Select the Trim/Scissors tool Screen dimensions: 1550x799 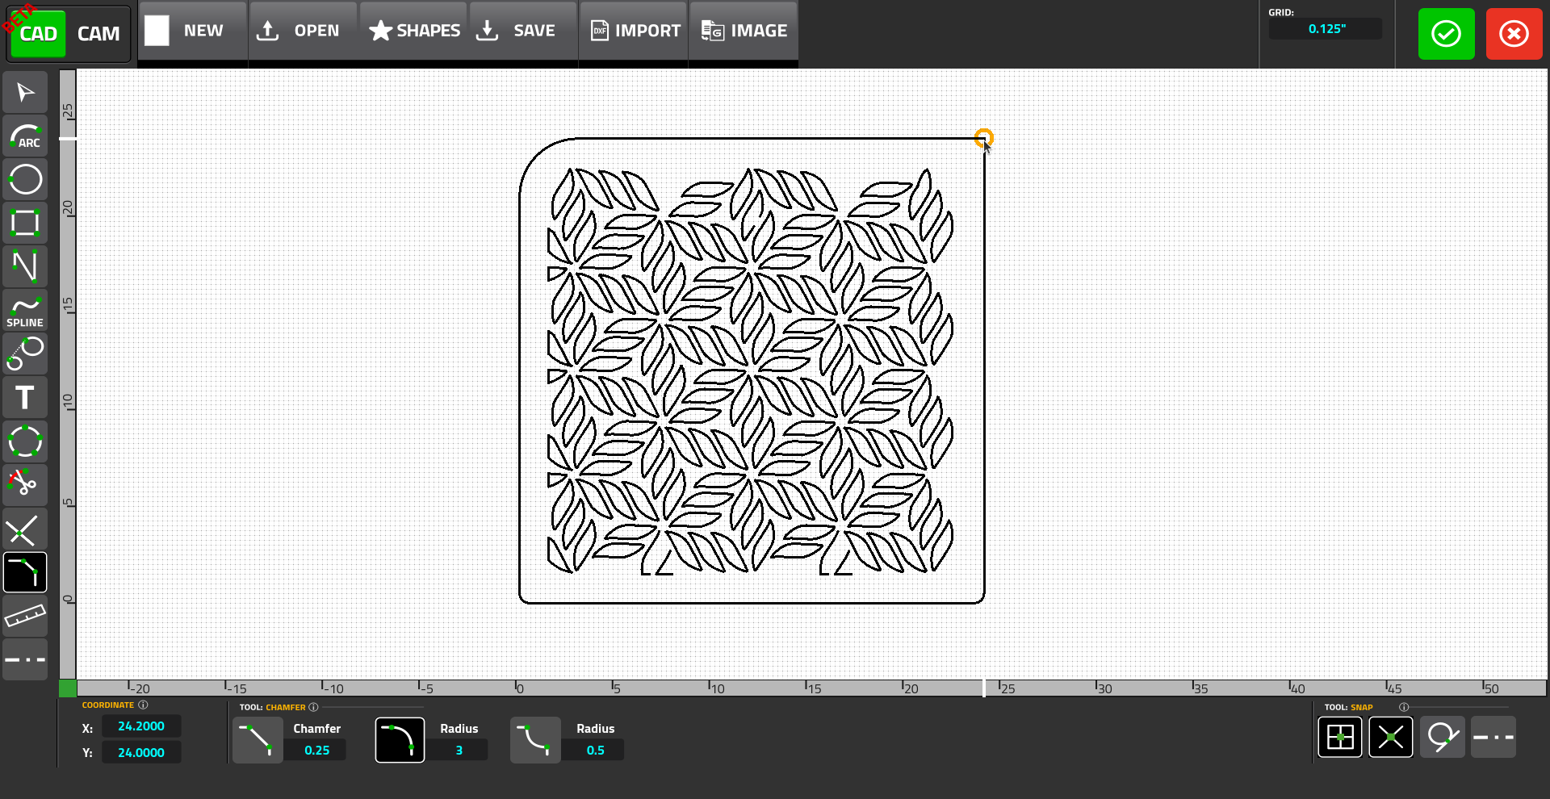(25, 484)
